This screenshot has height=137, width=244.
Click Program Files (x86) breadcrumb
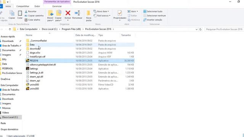[71, 29]
